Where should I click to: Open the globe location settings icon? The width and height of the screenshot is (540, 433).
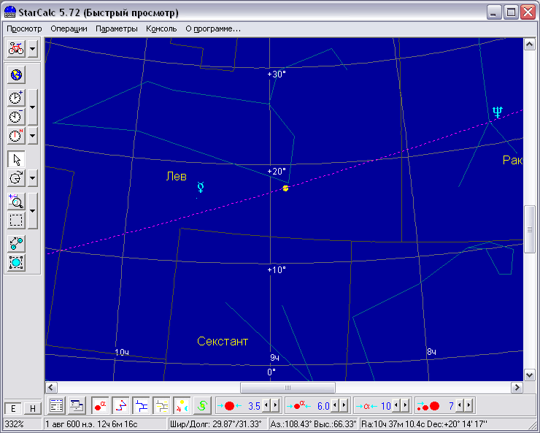tap(16, 74)
